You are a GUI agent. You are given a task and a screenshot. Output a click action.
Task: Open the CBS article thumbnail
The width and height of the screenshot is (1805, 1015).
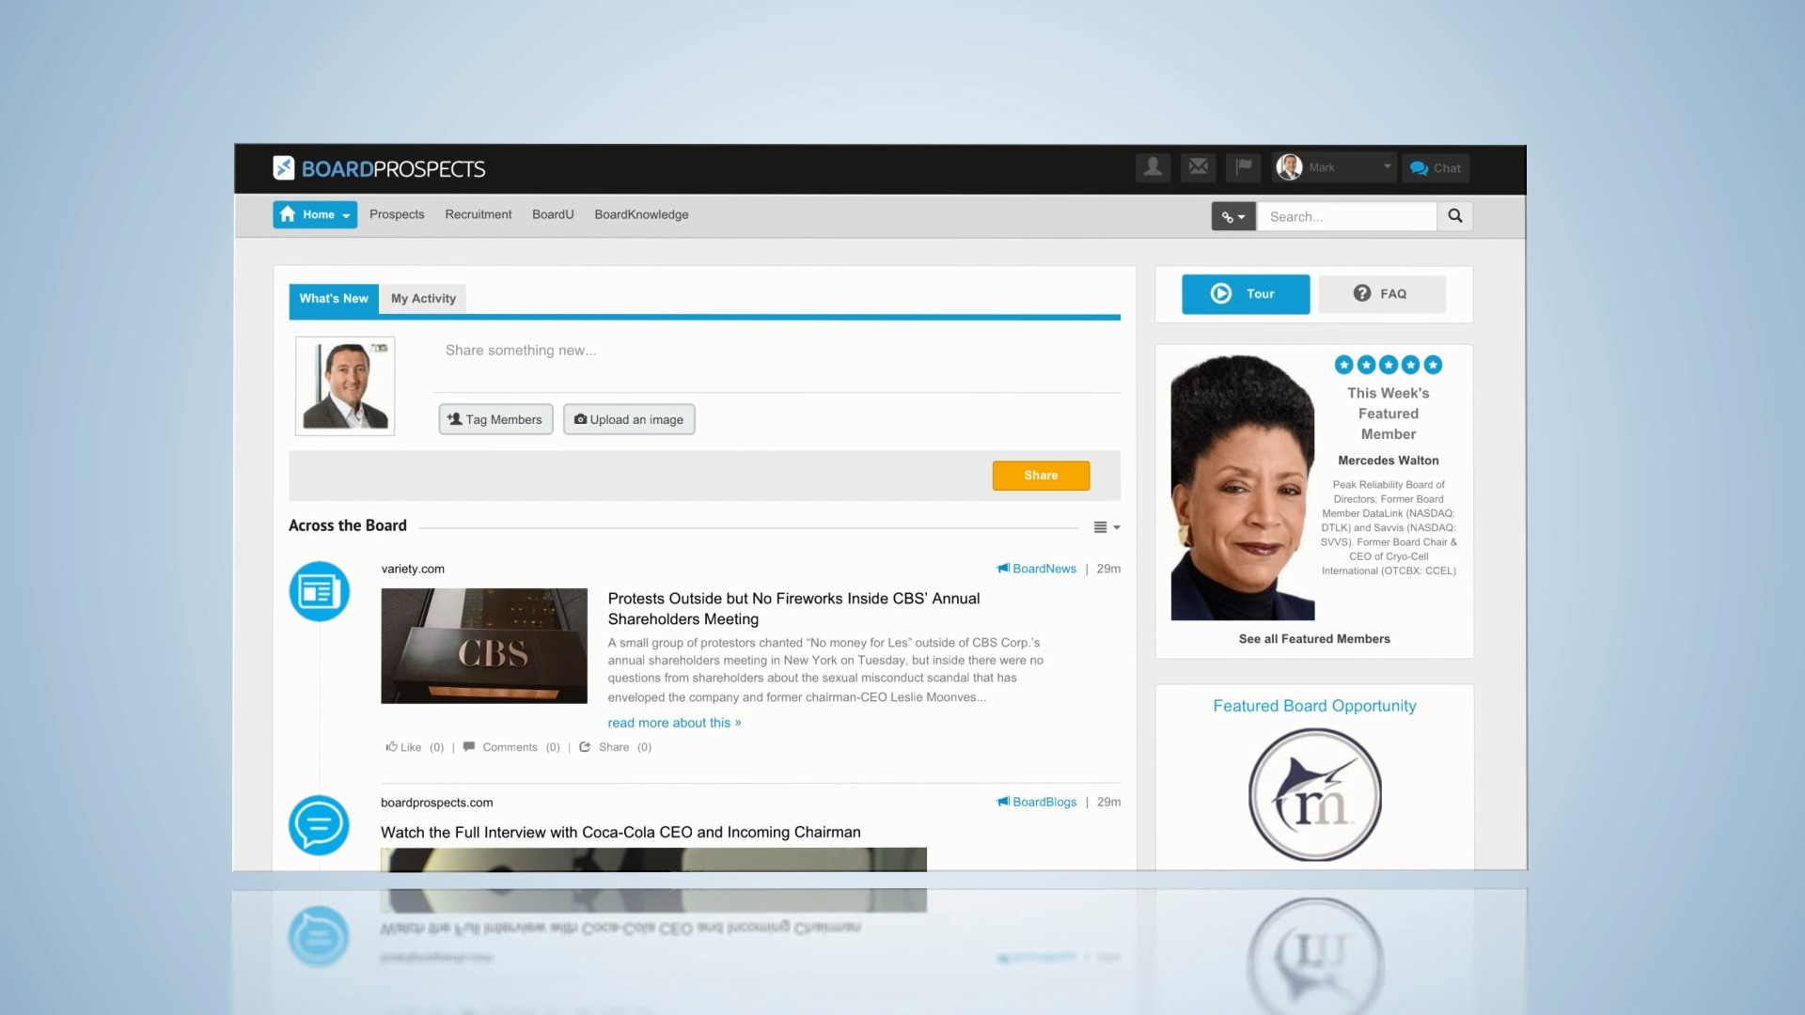pyautogui.click(x=484, y=646)
